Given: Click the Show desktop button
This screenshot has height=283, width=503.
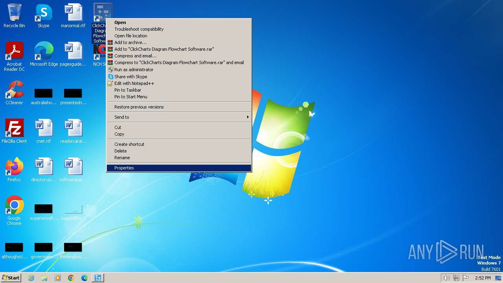Looking at the screenshot, I should coord(498,278).
